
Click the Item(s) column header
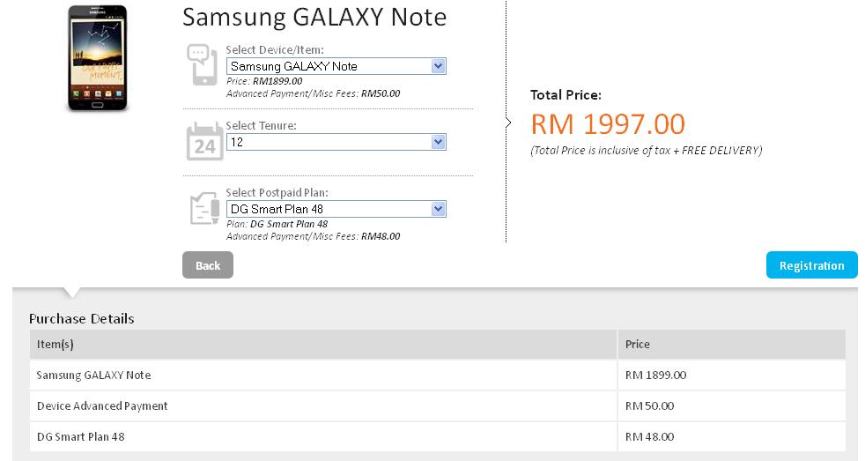[x=55, y=344]
